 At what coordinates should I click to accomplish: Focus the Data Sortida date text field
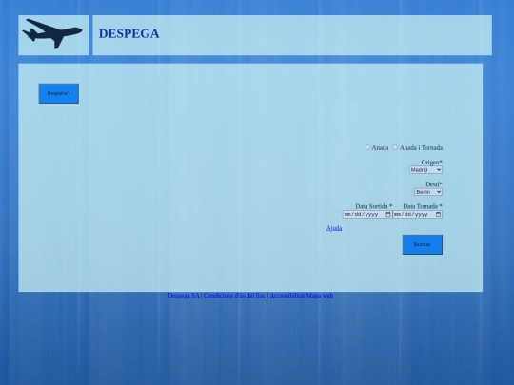tap(367, 215)
